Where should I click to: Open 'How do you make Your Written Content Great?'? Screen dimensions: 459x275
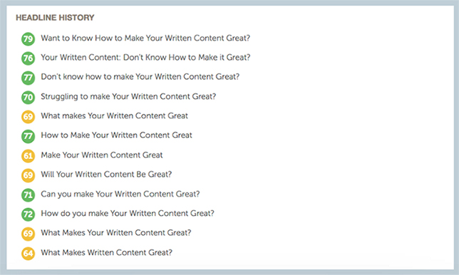(128, 214)
